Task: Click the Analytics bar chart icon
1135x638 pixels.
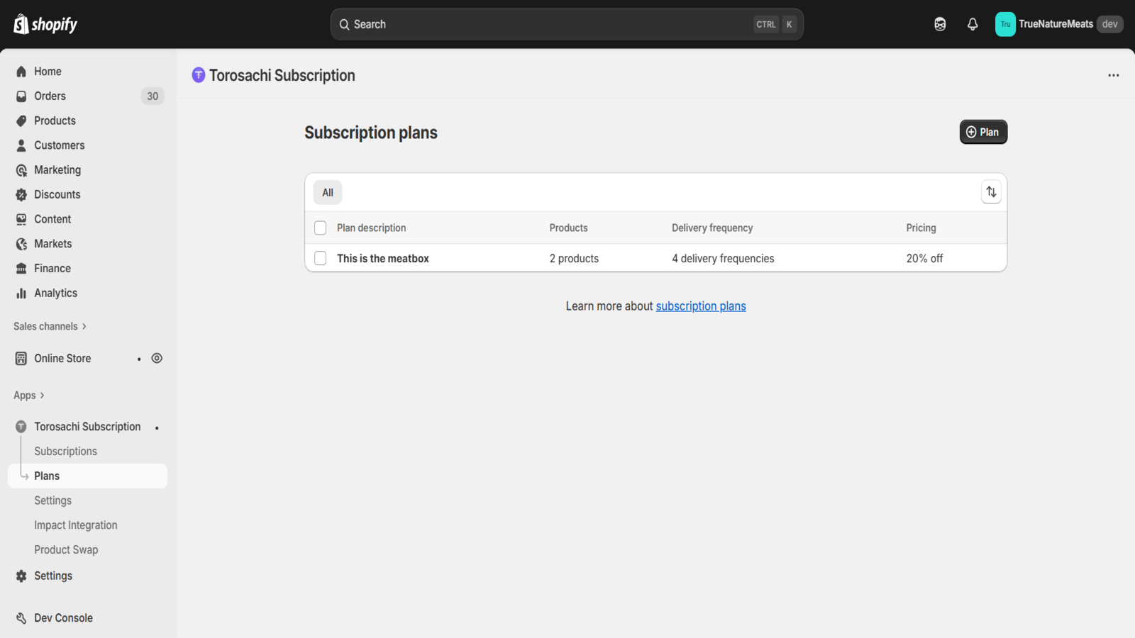Action: click(21, 293)
